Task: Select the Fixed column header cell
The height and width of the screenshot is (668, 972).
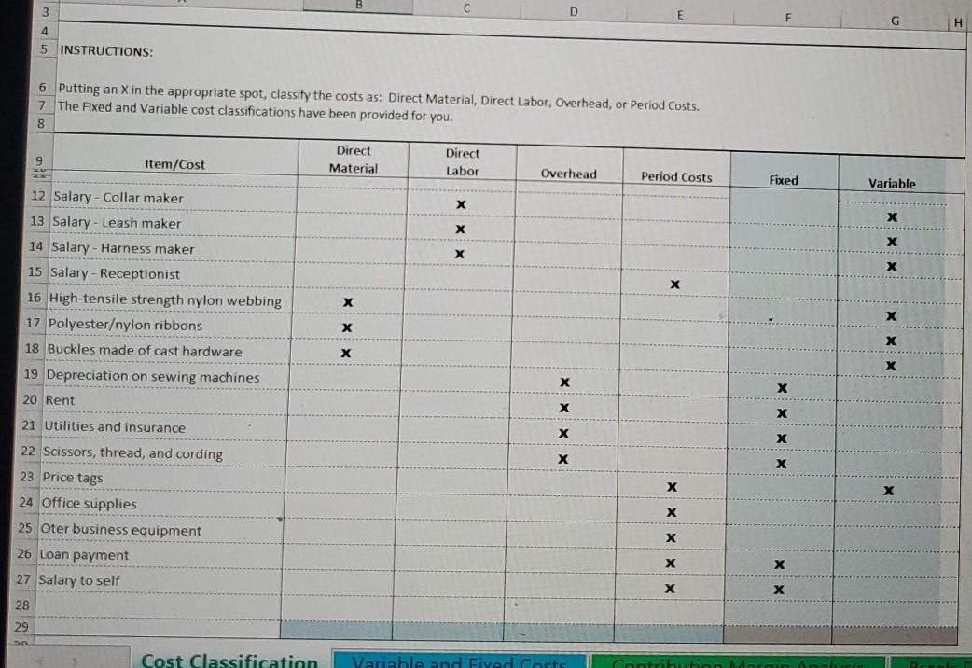Action: tap(783, 180)
